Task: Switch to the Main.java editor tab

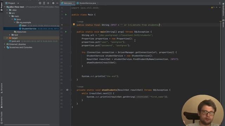Action: pyautogui.click(x=67, y=3)
